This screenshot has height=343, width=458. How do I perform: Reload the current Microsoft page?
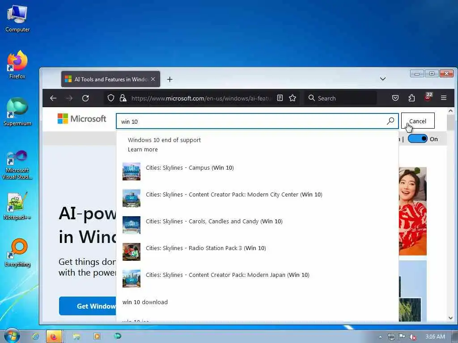click(x=85, y=98)
